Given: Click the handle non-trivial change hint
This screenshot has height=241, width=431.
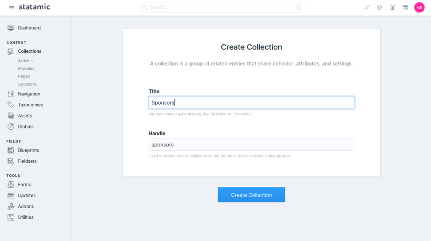Looking at the screenshot, I should [220, 156].
